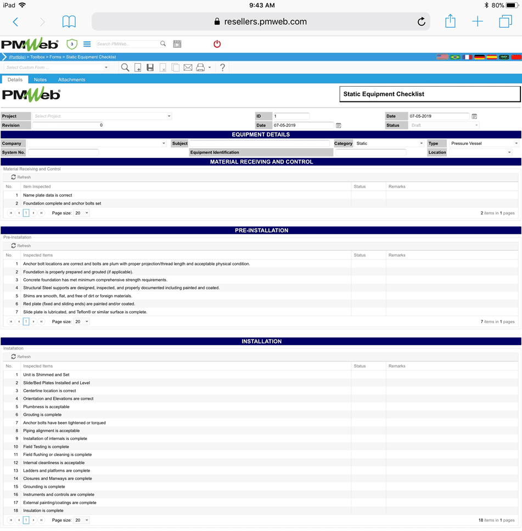This screenshot has height=531, width=522.
Task: Click the System No. input field
Action: click(64, 152)
